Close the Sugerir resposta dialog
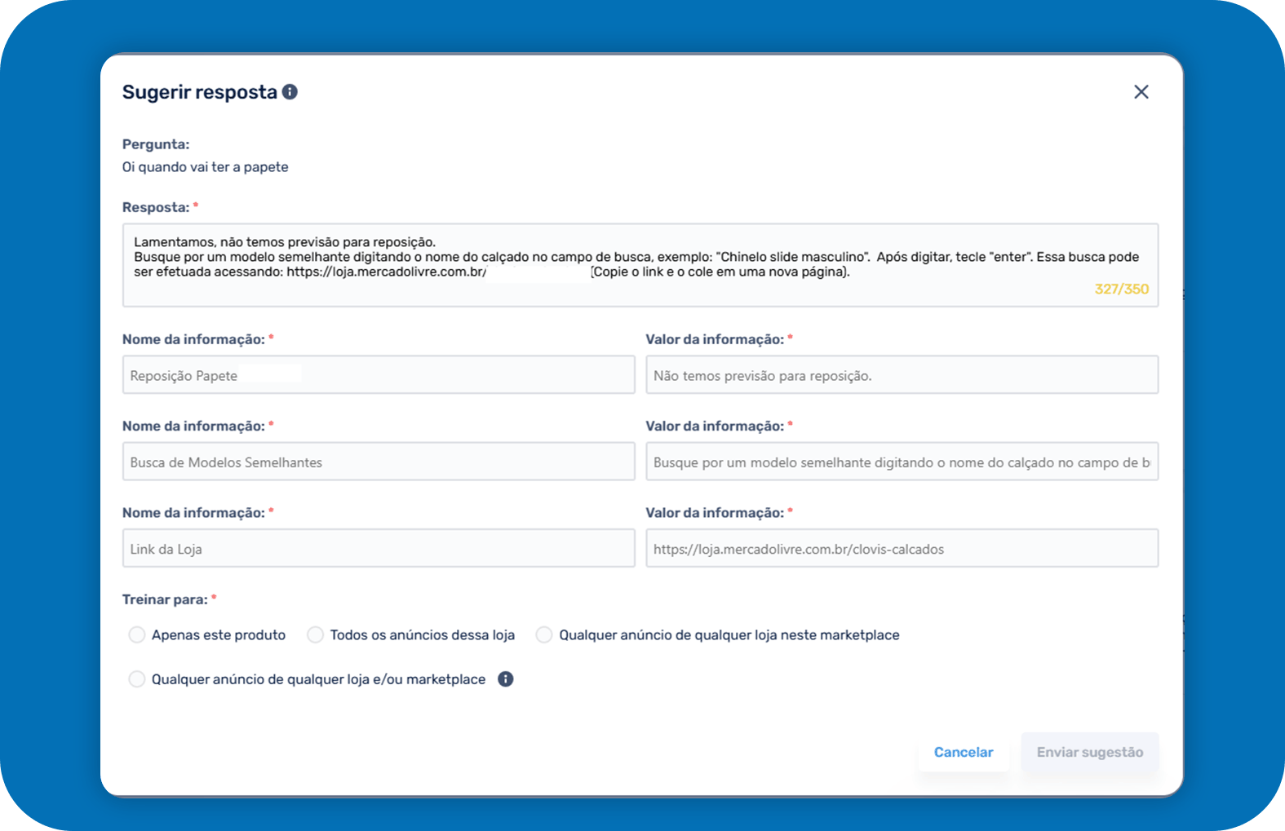The width and height of the screenshot is (1285, 831). 1141,92
